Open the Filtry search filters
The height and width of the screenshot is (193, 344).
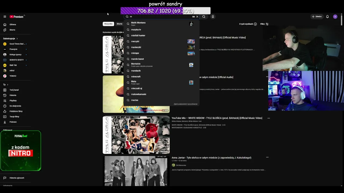(x=264, y=24)
